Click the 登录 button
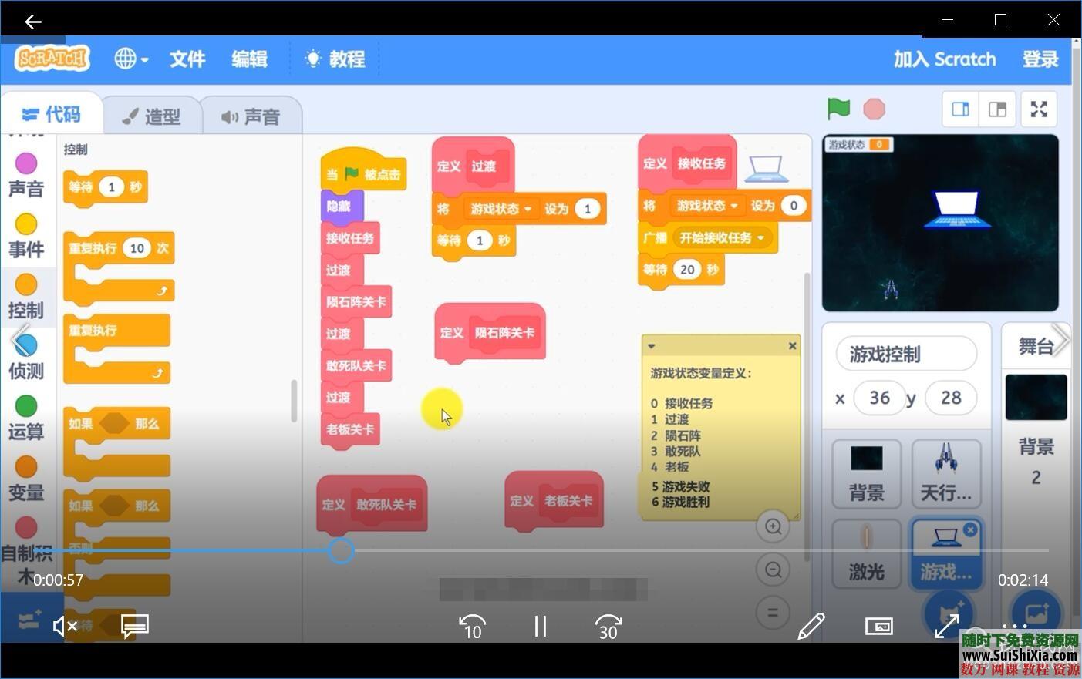1082x679 pixels. (x=1040, y=59)
